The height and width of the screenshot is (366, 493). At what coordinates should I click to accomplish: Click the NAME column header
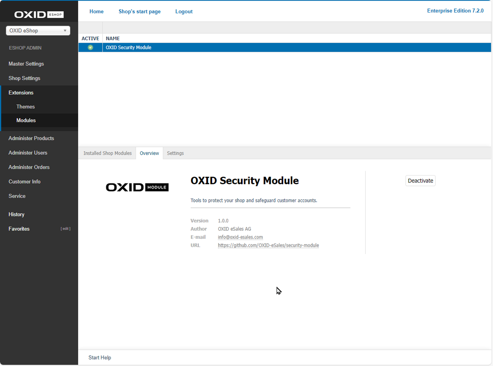(x=113, y=38)
